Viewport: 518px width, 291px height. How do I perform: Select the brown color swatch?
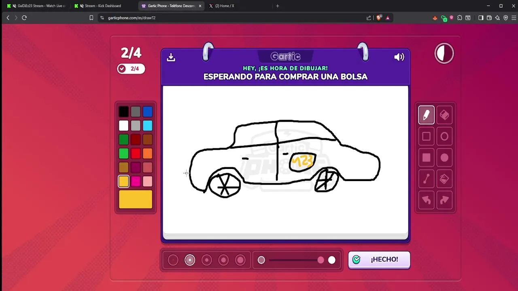tap(147, 139)
